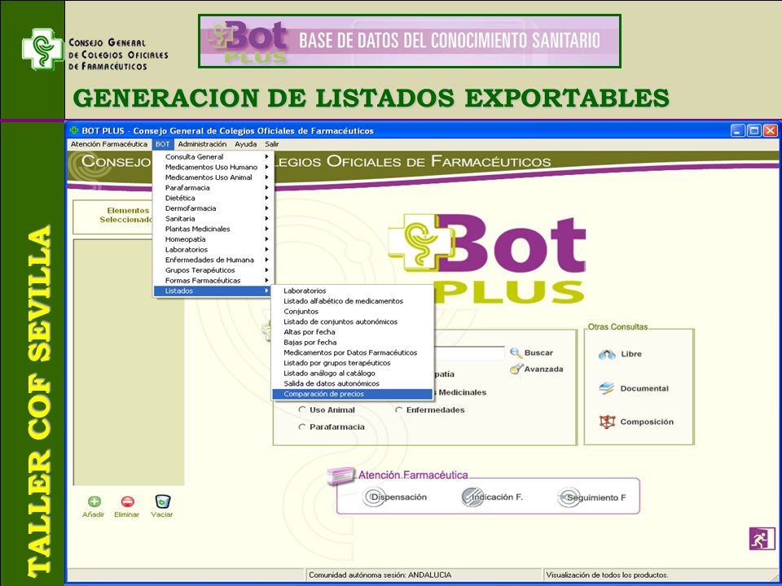
Task: Click the Libre binoculars icon
Action: 606,354
